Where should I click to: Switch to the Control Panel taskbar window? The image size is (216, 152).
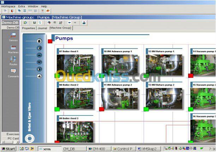(x=124, y=149)
